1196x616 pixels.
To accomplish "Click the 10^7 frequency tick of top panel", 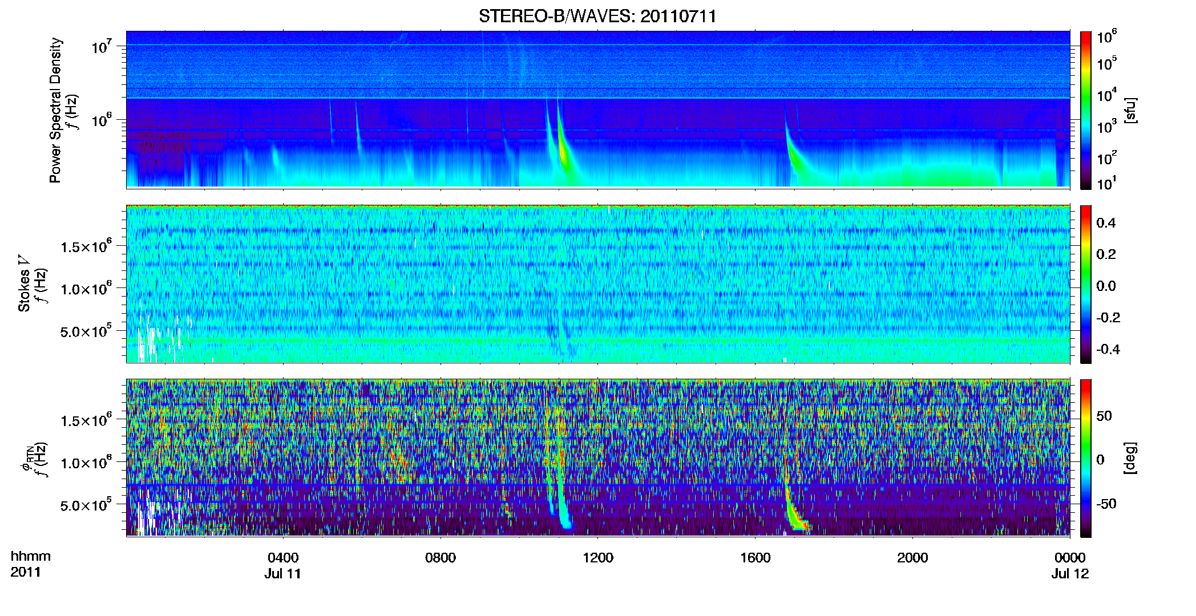I will (102, 46).
